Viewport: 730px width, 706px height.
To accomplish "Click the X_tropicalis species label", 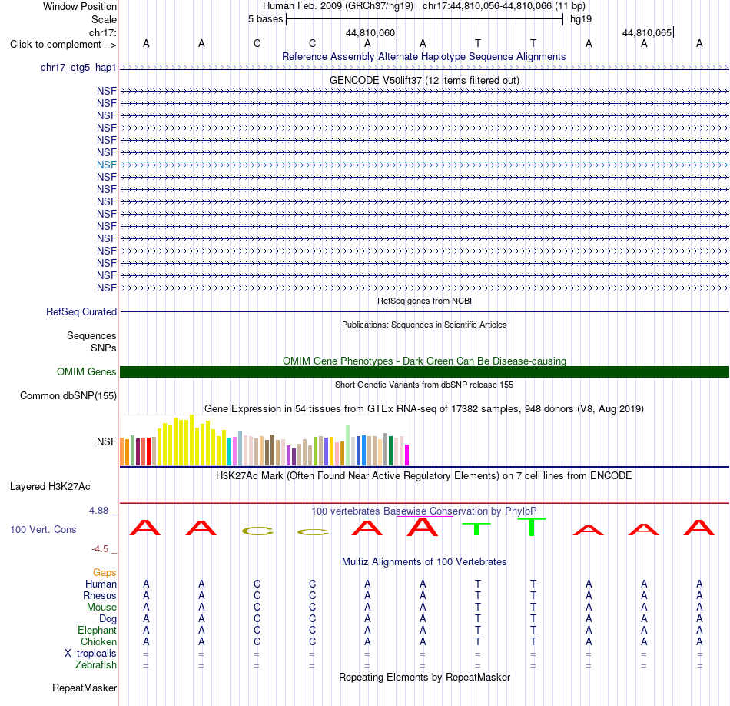I will click(x=91, y=654).
